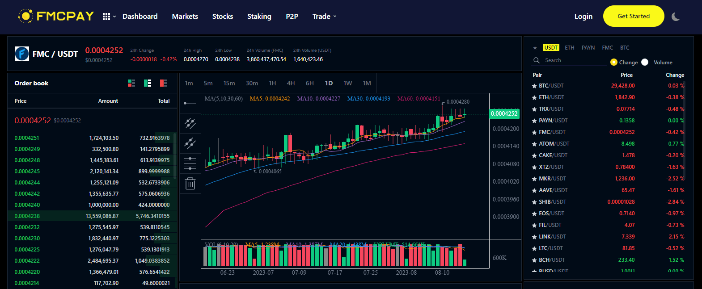The height and width of the screenshot is (289, 702).
Task: Select the 1D chart timeframe
Action: pos(329,83)
